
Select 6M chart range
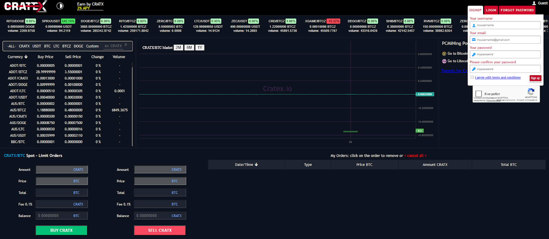pos(189,48)
